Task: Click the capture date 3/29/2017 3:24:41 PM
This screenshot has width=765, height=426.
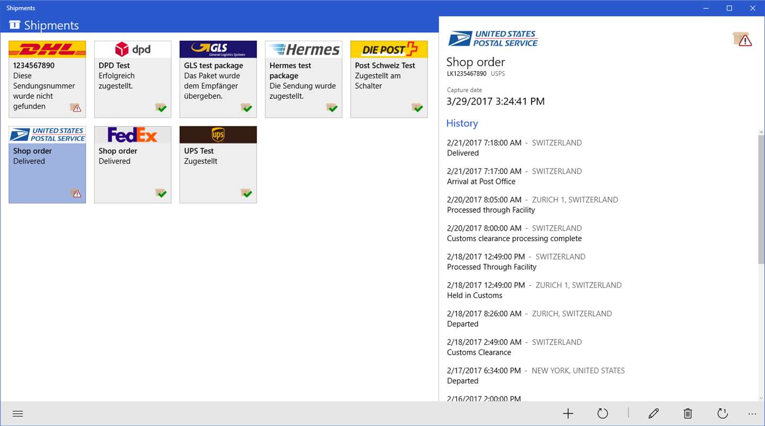Action: 496,101
